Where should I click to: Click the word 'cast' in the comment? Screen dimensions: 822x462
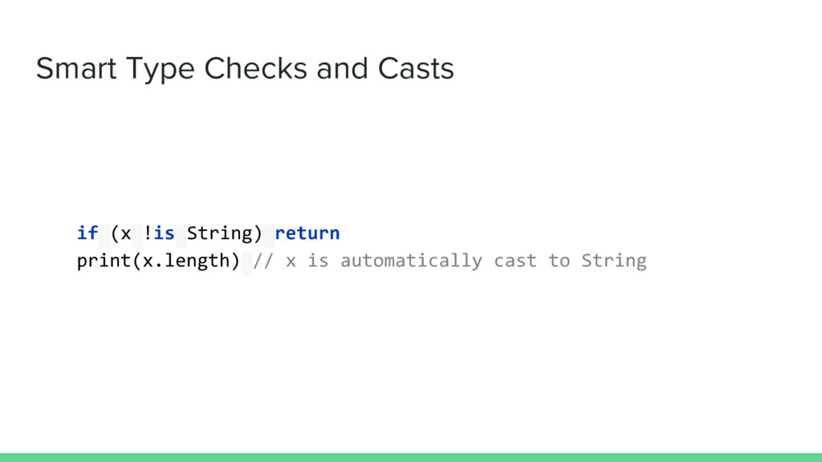(x=515, y=261)
